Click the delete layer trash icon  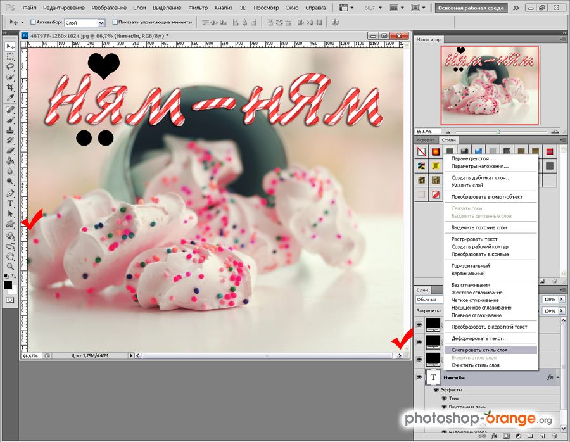(554, 436)
